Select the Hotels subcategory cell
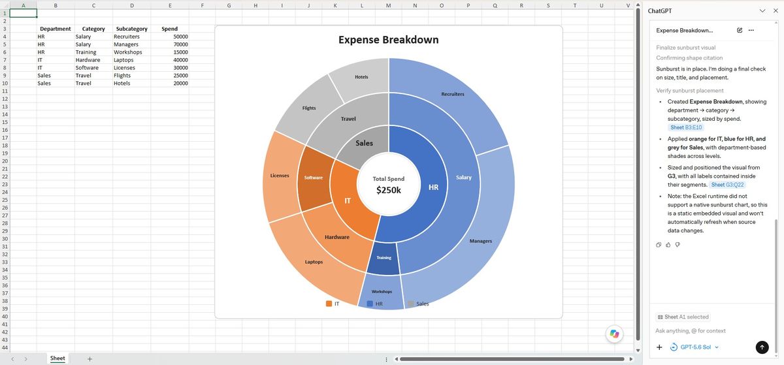784x365 pixels. click(132, 84)
